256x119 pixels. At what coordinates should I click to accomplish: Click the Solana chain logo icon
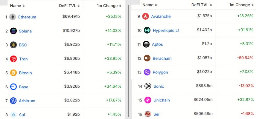click(x=13, y=31)
